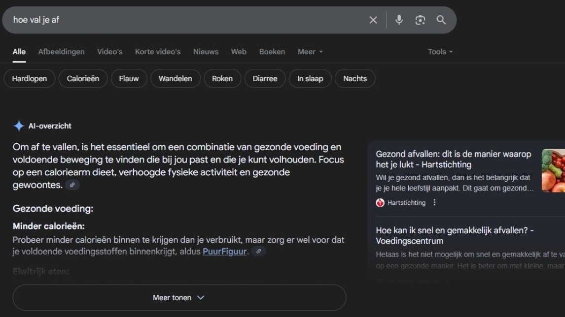Select the Hardlopen filter chip
The height and width of the screenshot is (317, 565).
coord(29,79)
